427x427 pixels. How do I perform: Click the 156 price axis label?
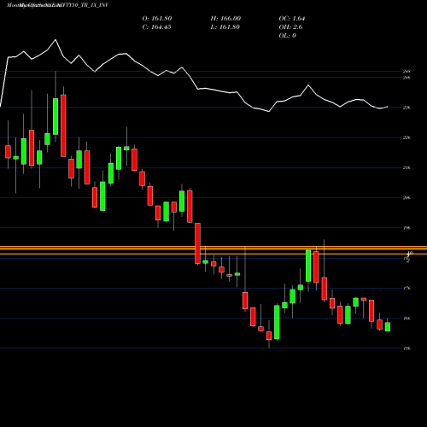click(x=407, y=348)
